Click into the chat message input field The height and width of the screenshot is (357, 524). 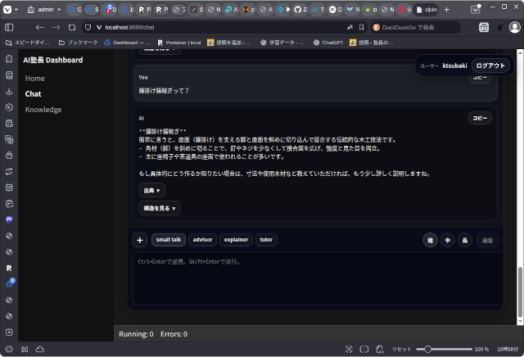(315, 278)
